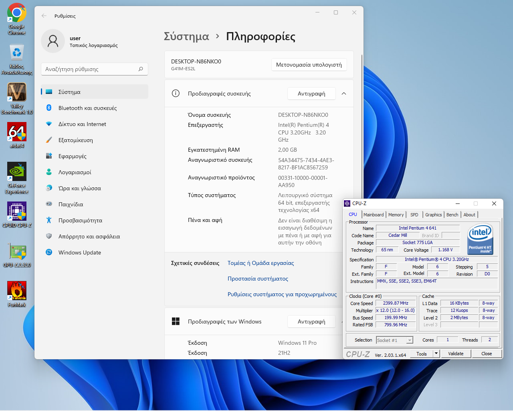Select Σύστημα in the Settings sidebar

95,92
